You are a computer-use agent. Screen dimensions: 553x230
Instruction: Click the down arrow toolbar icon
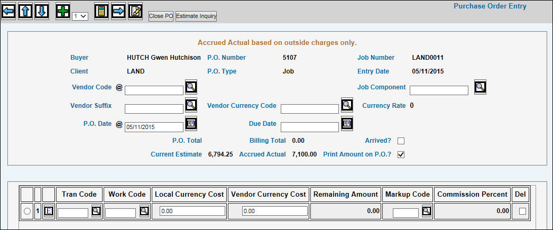[42, 11]
